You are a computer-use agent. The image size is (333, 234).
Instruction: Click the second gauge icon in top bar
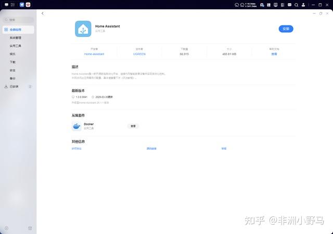[242, 5]
